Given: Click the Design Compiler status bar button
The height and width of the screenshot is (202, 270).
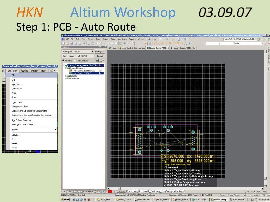Looking at the screenshot, I should 234,195.
